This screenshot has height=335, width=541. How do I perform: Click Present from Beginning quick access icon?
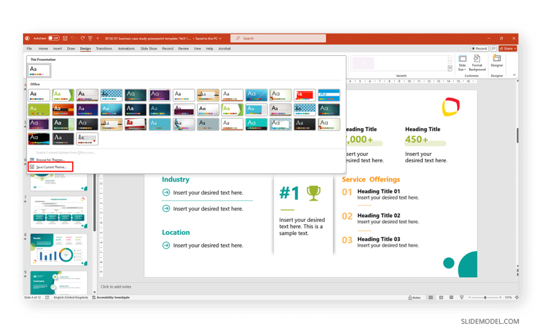[90, 39]
